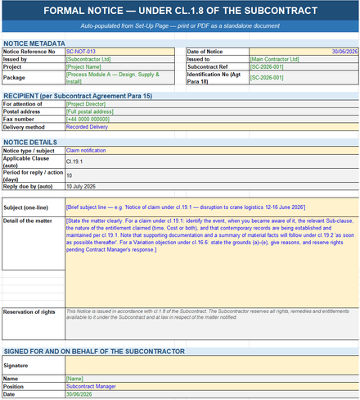This screenshot has width=360, height=400.
Task: Click the Fax number label
Action: pos(34,120)
